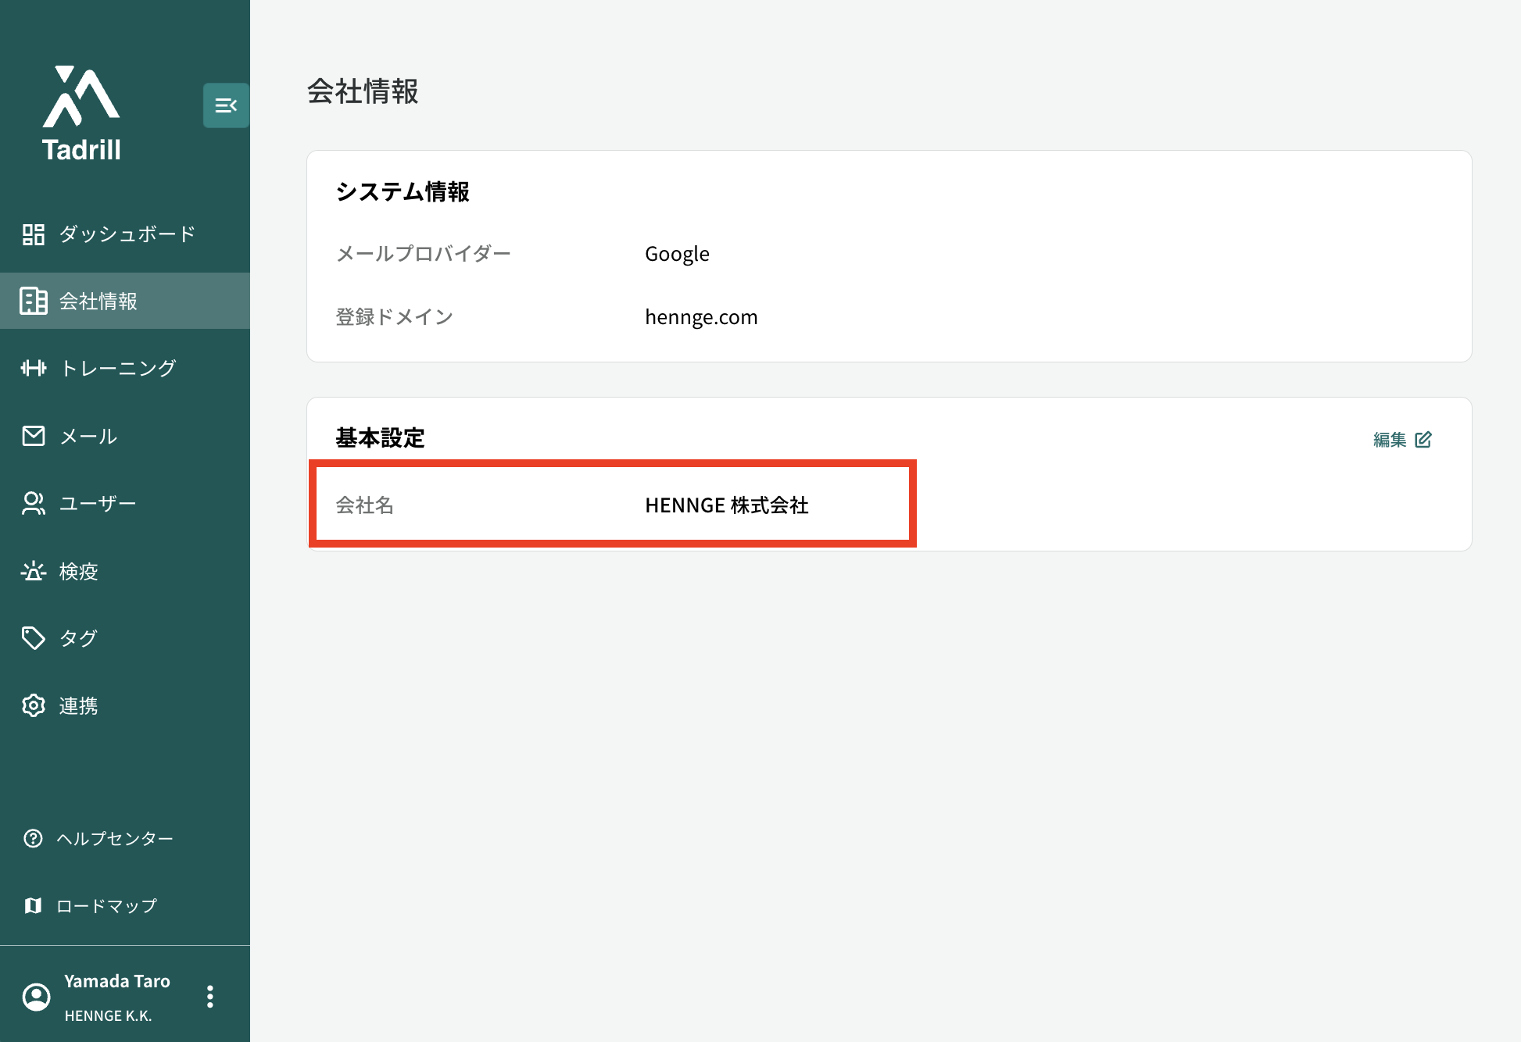Viewport: 1521px width, 1042px height.
Task: Collapse the sidebar with the menu toggle icon
Action: pyautogui.click(x=226, y=105)
